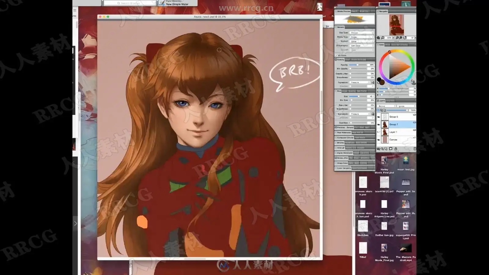Screen dimensions: 489x275
Task: Select the Group 6 layer name
Action: (x=394, y=117)
